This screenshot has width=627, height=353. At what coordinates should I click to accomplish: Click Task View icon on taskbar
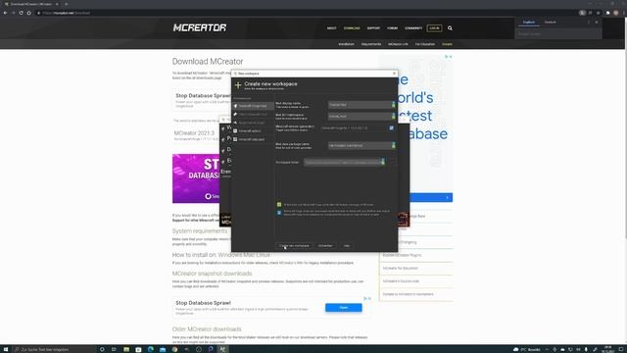coord(114,349)
